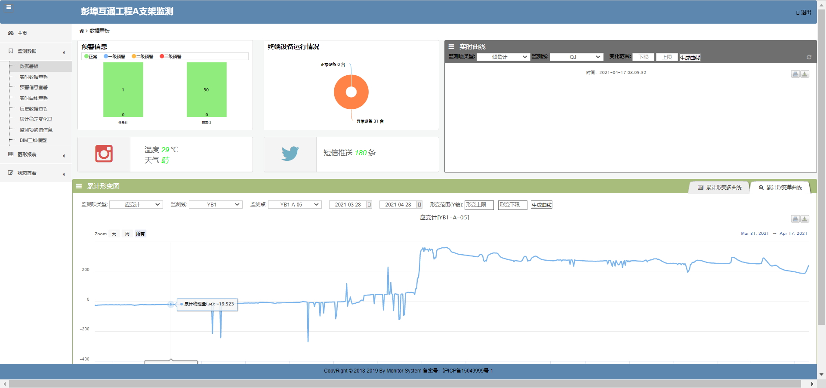Click the home icon in breadcrumb
This screenshot has width=826, height=388.
pyautogui.click(x=82, y=31)
